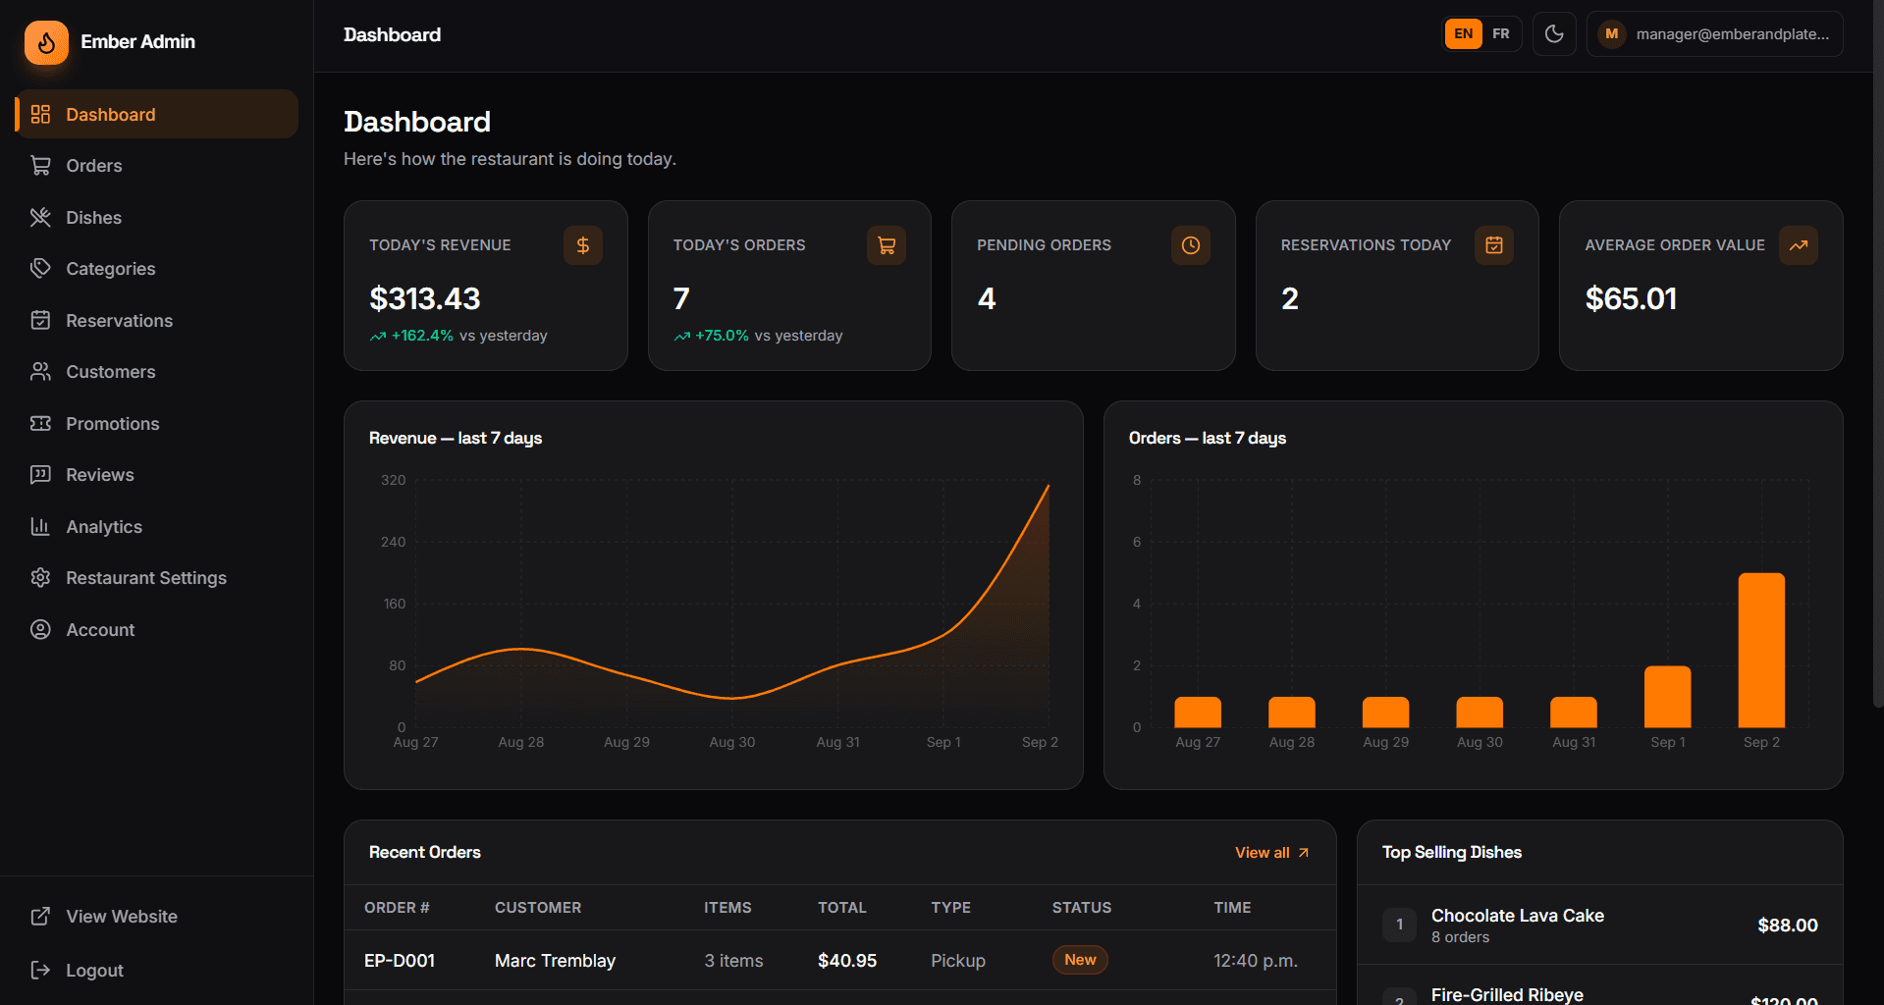Click the $65.01 average order value
Screen dimensions: 1884x1005
point(1631,298)
